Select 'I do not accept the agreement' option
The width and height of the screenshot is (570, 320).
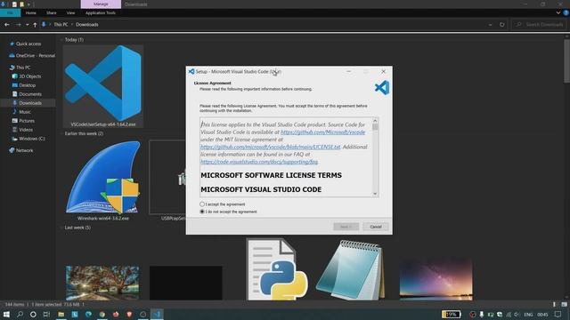[x=202, y=212]
